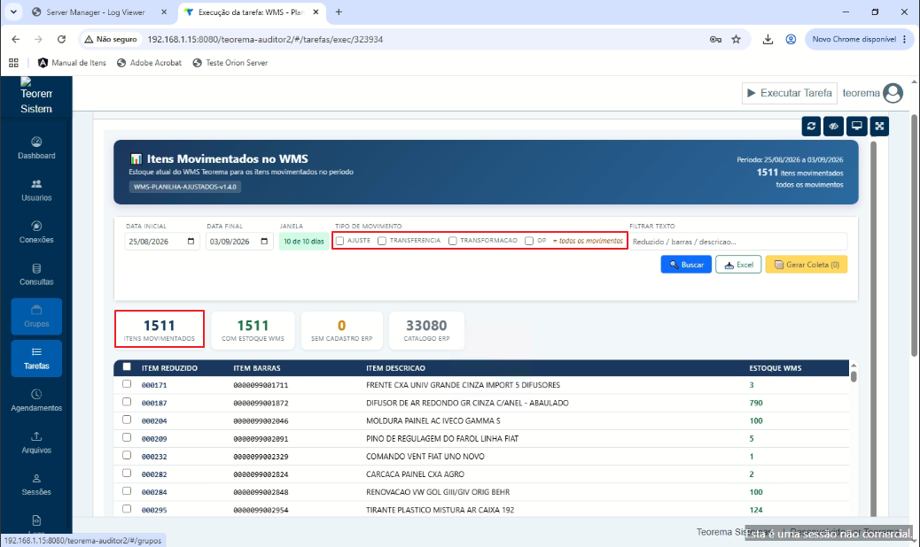
Task: Bookmark this page with the star icon
Action: (736, 39)
